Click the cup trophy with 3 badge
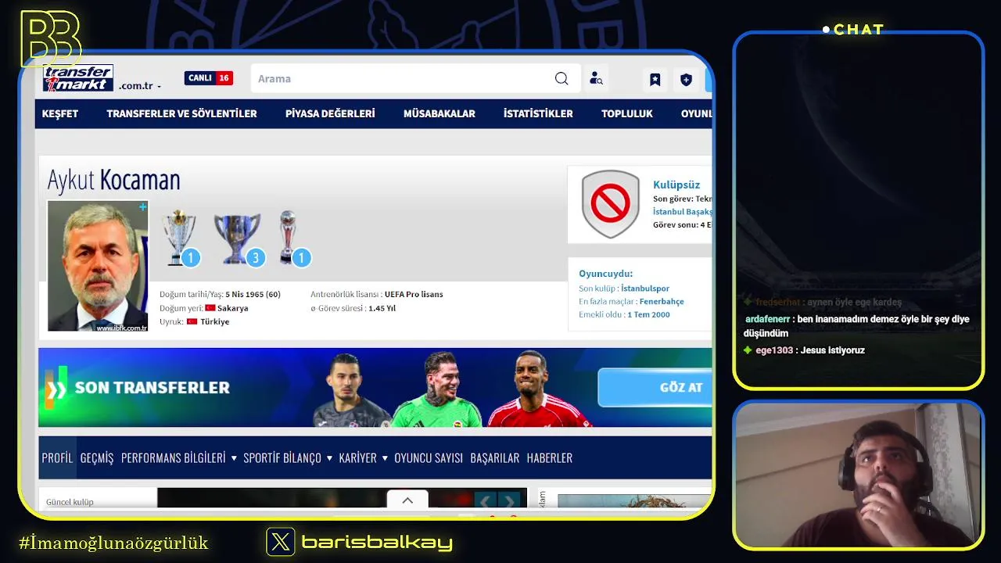 pyautogui.click(x=238, y=239)
